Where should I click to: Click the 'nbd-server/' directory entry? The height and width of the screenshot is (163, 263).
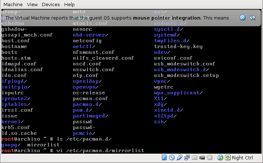tap(90, 35)
